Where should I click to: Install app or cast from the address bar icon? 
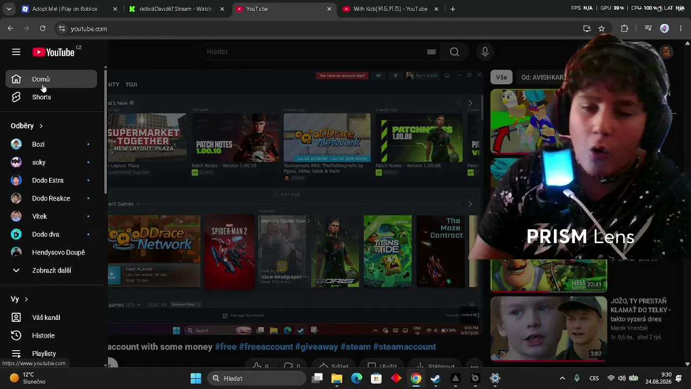point(587,29)
